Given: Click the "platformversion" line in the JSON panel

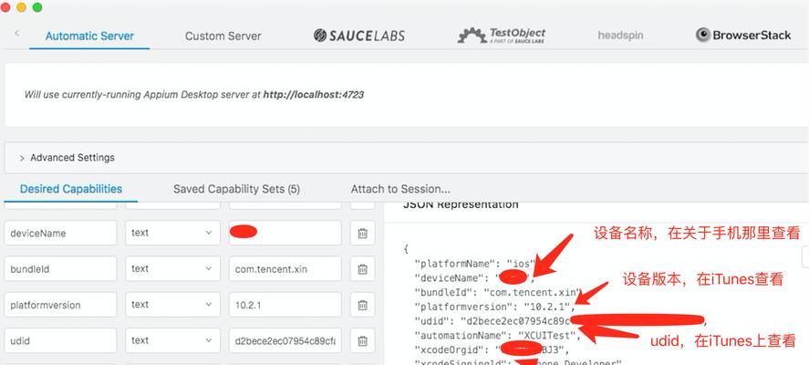Looking at the screenshot, I should [x=494, y=307].
